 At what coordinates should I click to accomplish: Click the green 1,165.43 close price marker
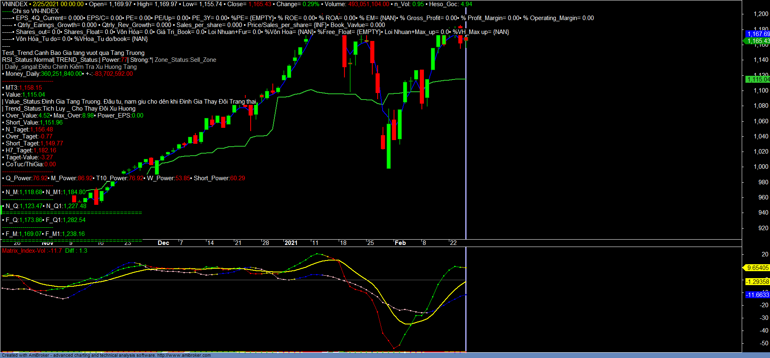click(x=757, y=41)
